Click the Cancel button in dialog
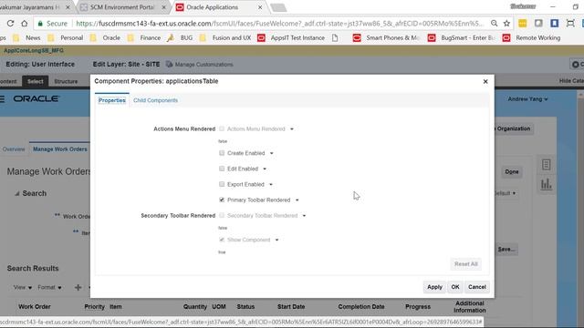 (x=476, y=287)
